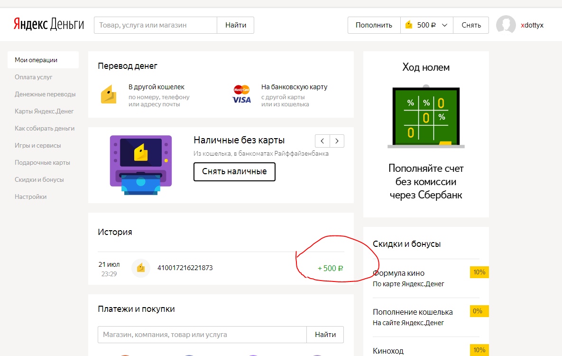The image size is (562, 356).
Task: Click the 10% badge for Формула кино
Action: tap(479, 272)
